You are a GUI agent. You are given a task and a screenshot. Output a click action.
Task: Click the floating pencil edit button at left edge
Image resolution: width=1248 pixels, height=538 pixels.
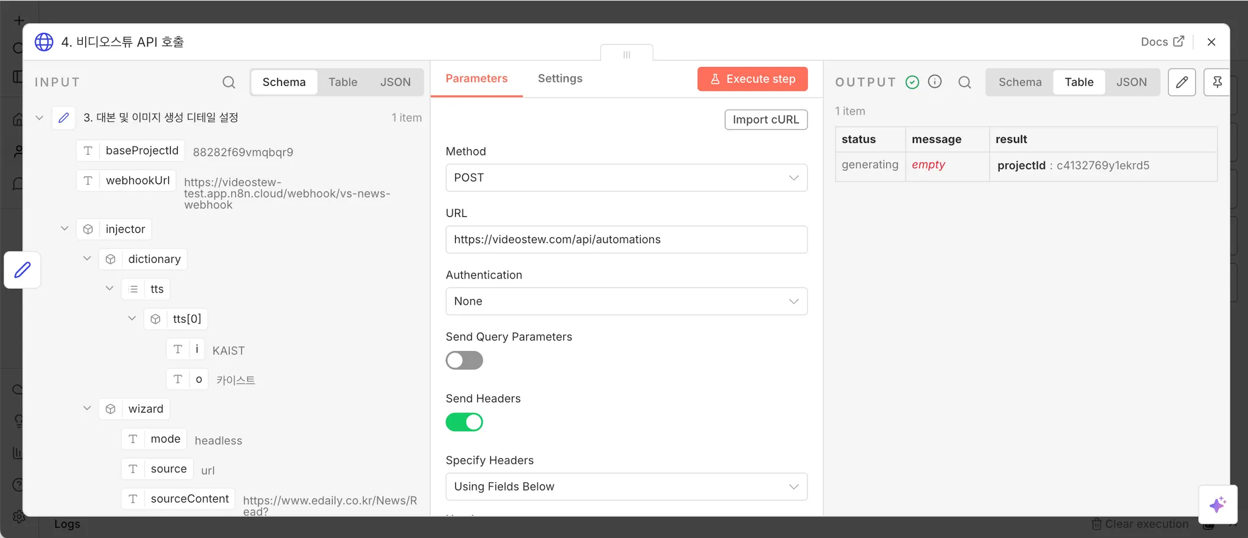(x=23, y=269)
